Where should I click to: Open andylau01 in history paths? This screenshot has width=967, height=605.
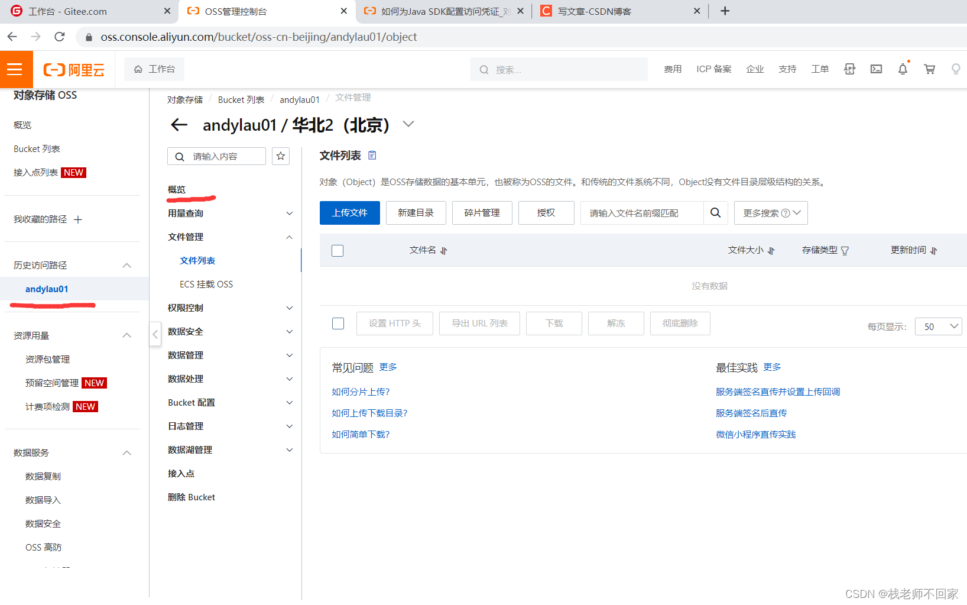pos(47,289)
